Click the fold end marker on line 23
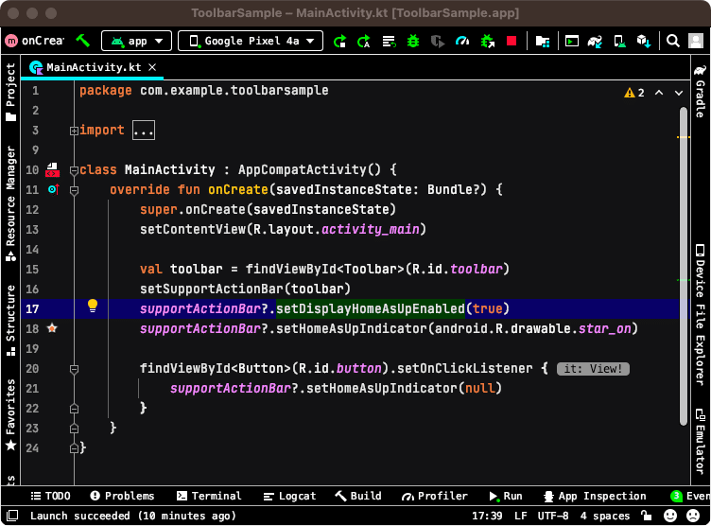The width and height of the screenshot is (711, 526). point(74,429)
